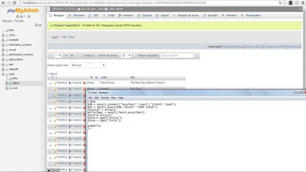Viewport: 306px width, 172px height.
Task: Click the logout icon beside the home icon
Action: click(21, 16)
